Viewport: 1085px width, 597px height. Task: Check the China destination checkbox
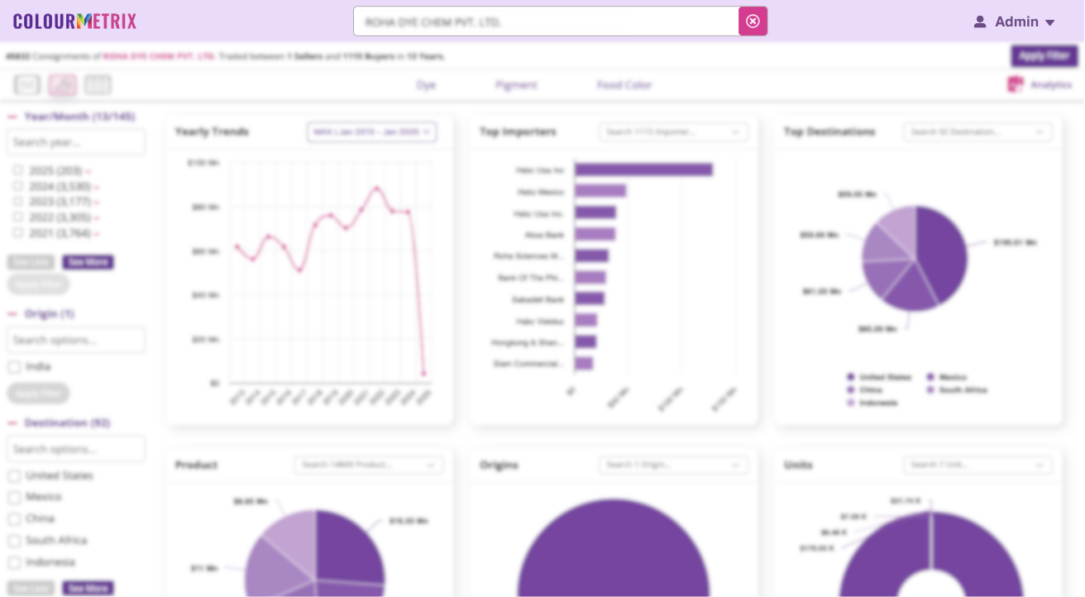click(14, 519)
